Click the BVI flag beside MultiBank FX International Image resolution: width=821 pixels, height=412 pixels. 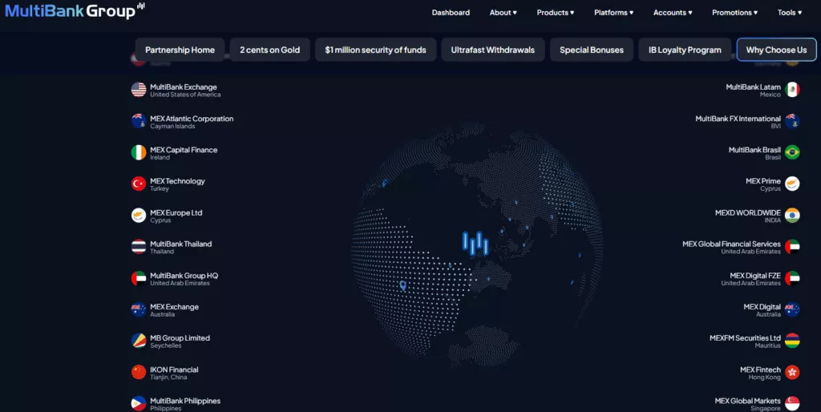[792, 121]
